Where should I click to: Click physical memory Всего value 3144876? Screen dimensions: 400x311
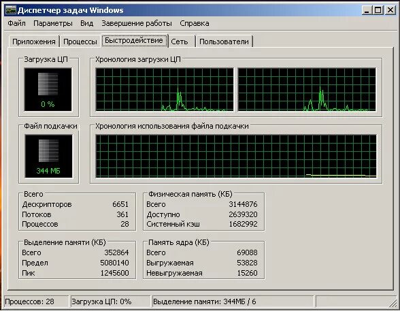pyautogui.click(x=243, y=204)
